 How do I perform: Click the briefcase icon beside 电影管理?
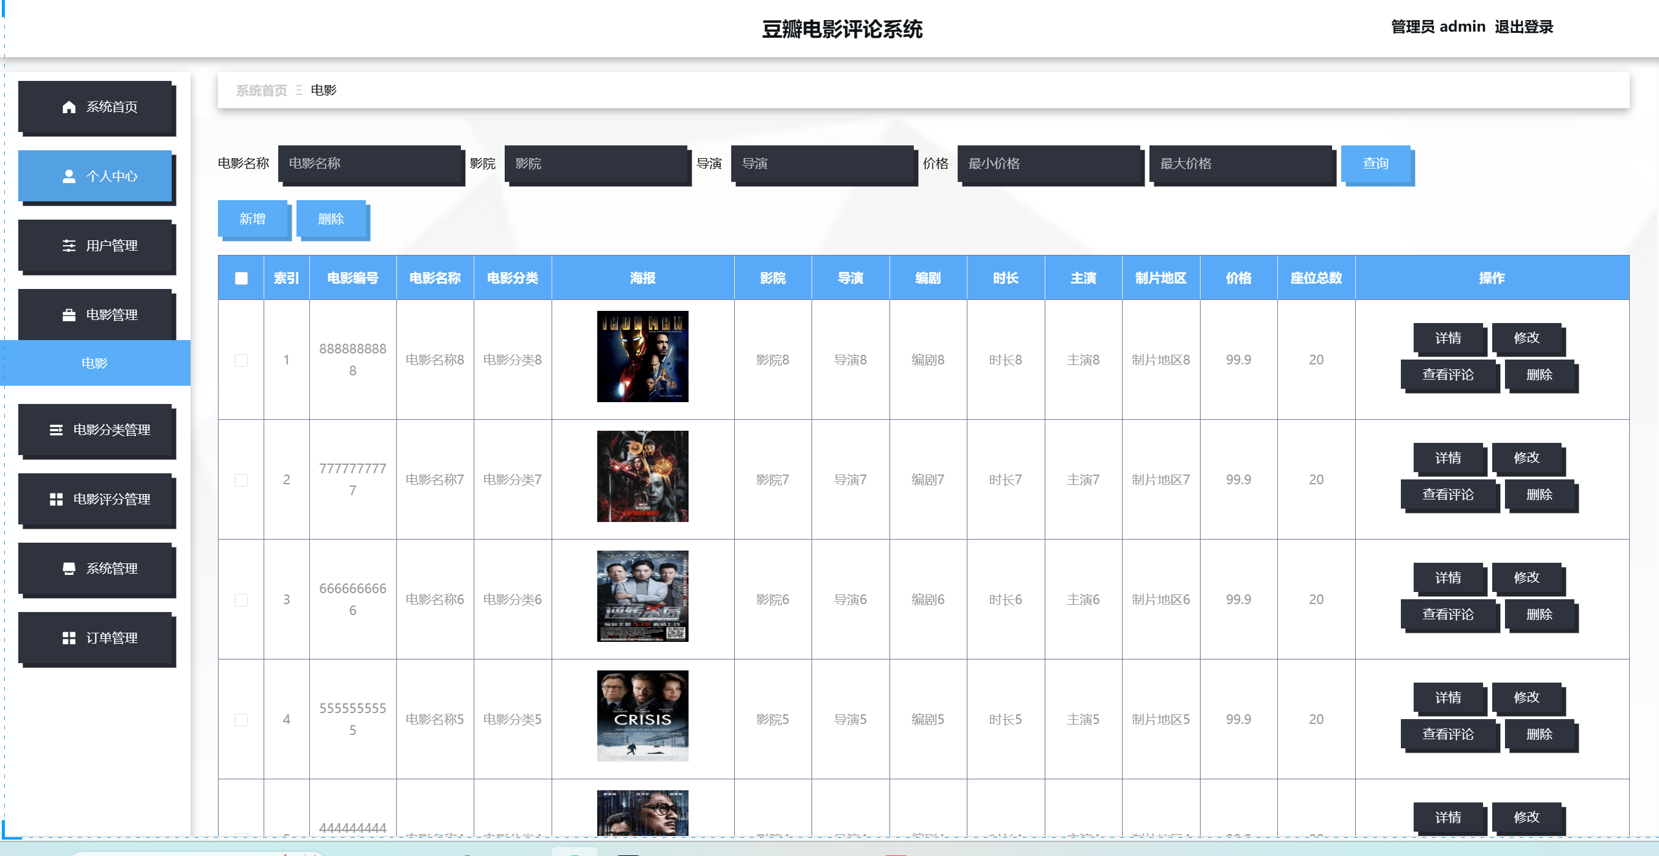click(x=69, y=315)
